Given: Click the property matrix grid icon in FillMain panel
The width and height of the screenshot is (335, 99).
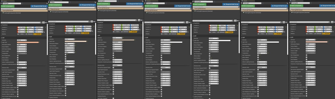Looking at the screenshot, I should pos(92,22).
